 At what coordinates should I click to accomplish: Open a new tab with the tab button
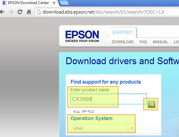[x=64, y=3]
